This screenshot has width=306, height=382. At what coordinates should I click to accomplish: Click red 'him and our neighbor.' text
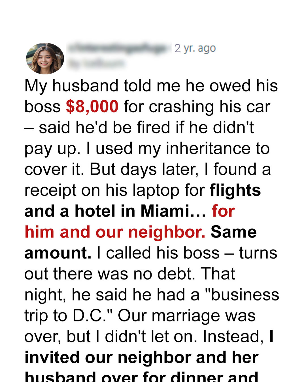click(x=115, y=232)
